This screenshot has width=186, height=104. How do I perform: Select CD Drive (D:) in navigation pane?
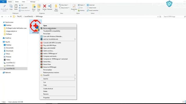tap(10, 66)
